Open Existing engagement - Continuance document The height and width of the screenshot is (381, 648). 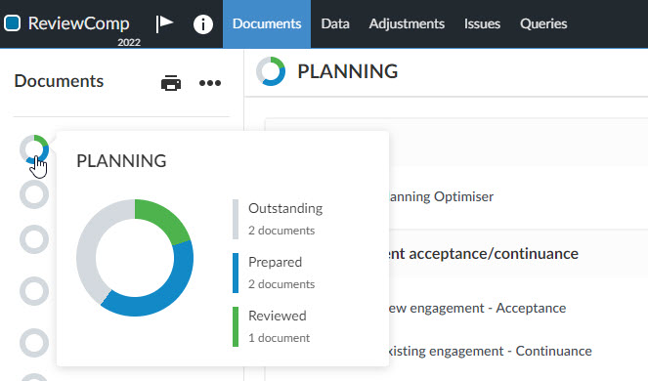click(x=490, y=351)
